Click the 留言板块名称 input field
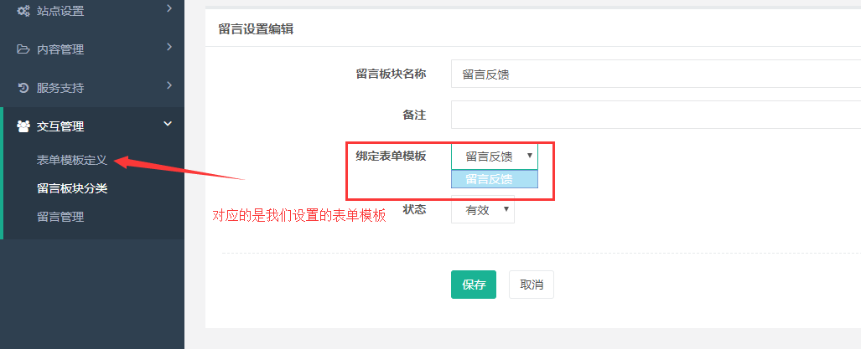The image size is (861, 349). pyautogui.click(x=654, y=74)
